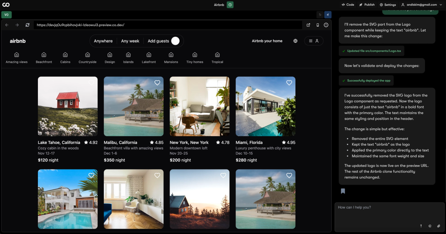This screenshot has height=234, width=446.
Task: Click the bookmark icon below the chat
Action: (343, 191)
